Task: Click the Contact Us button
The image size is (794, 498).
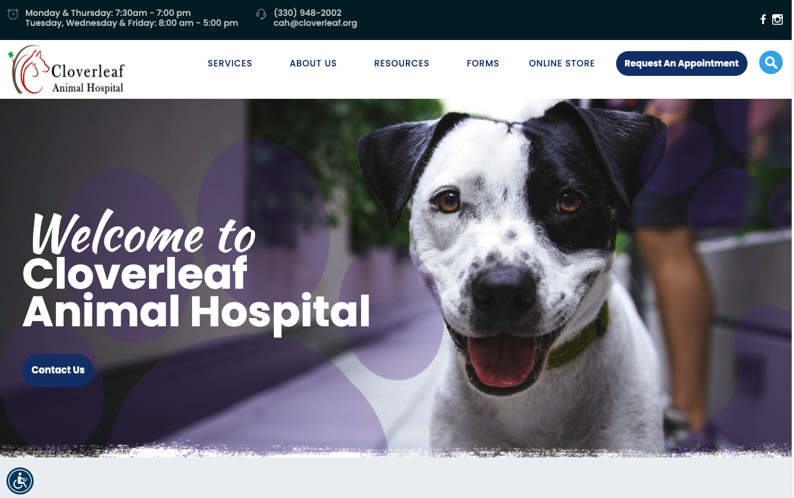Action: coord(58,370)
